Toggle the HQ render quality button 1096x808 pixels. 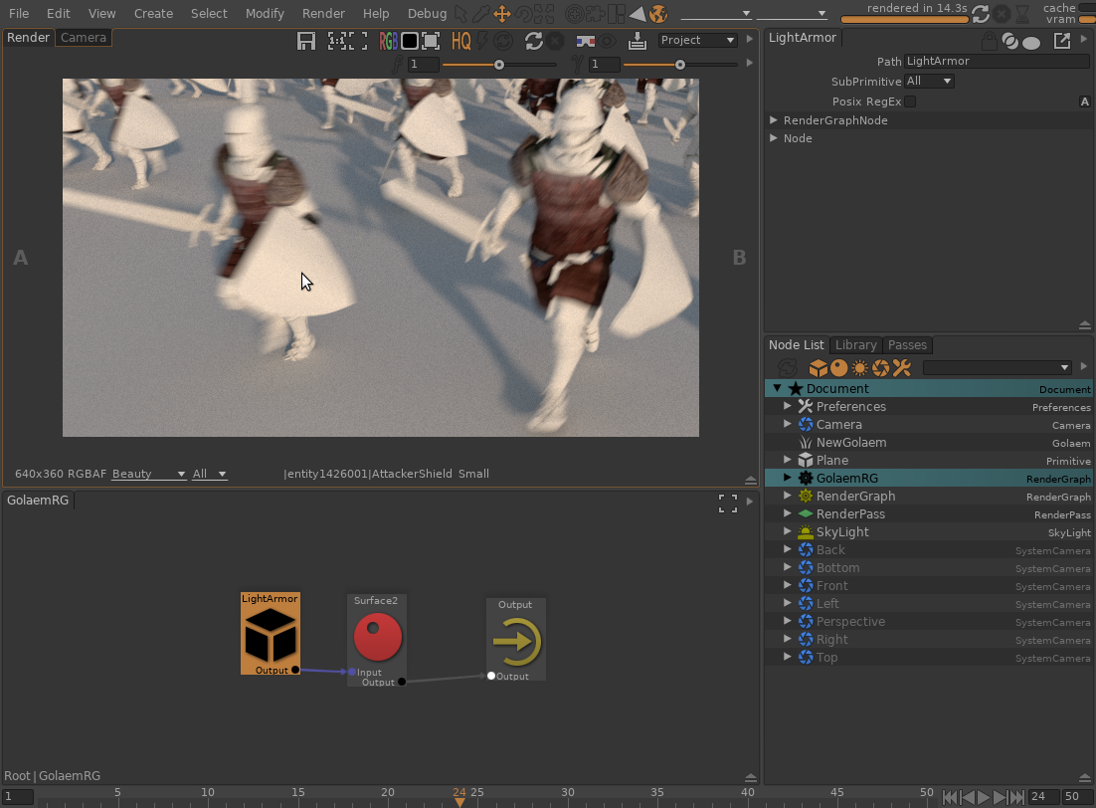tap(460, 41)
